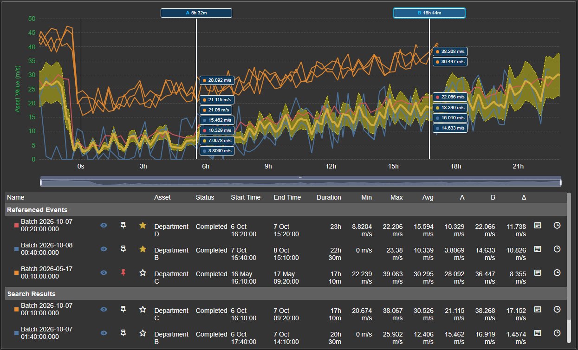Image resolution: width=578 pixels, height=350 pixels.
Task: Toggle visibility of Batch 2026-10-07 00:20:00.000
Action: [x=104, y=225]
